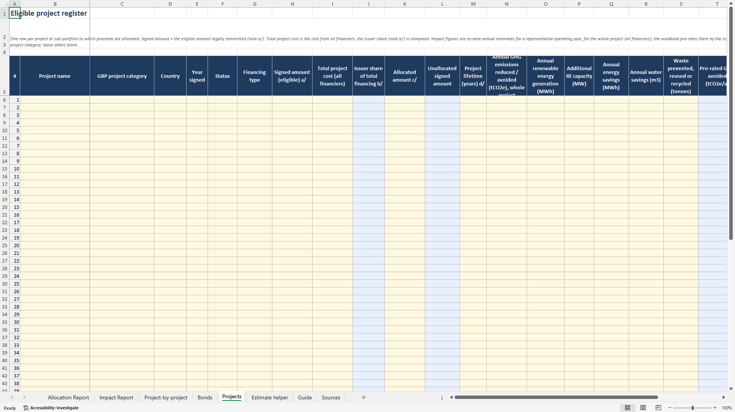Click the Select All corner triangle
The image size is (735, 412).
[x=5, y=4]
